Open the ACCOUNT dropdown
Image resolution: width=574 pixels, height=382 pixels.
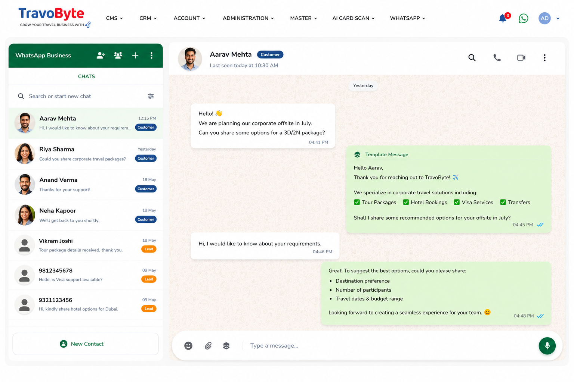(189, 18)
